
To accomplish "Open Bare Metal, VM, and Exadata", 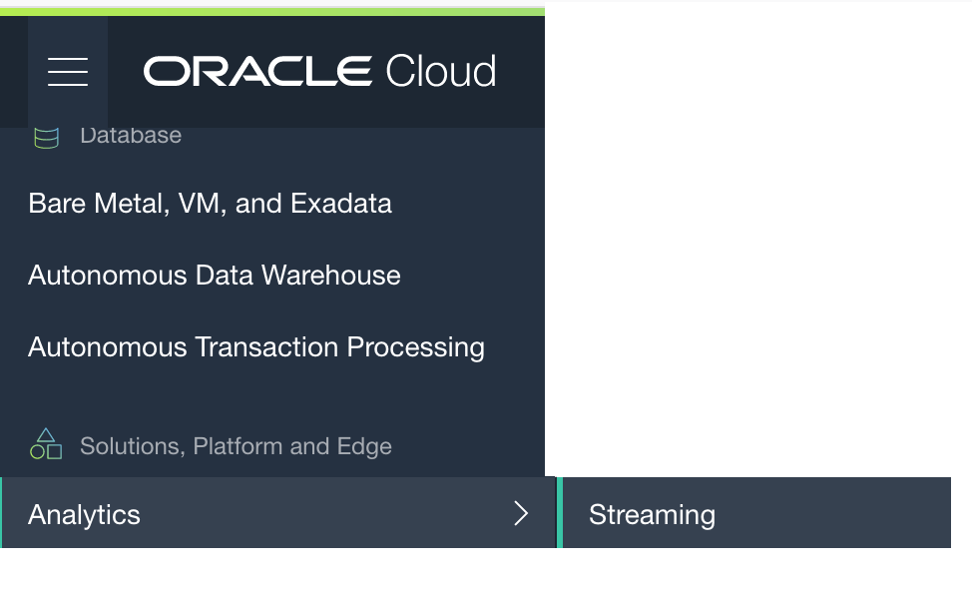I will pyautogui.click(x=210, y=204).
